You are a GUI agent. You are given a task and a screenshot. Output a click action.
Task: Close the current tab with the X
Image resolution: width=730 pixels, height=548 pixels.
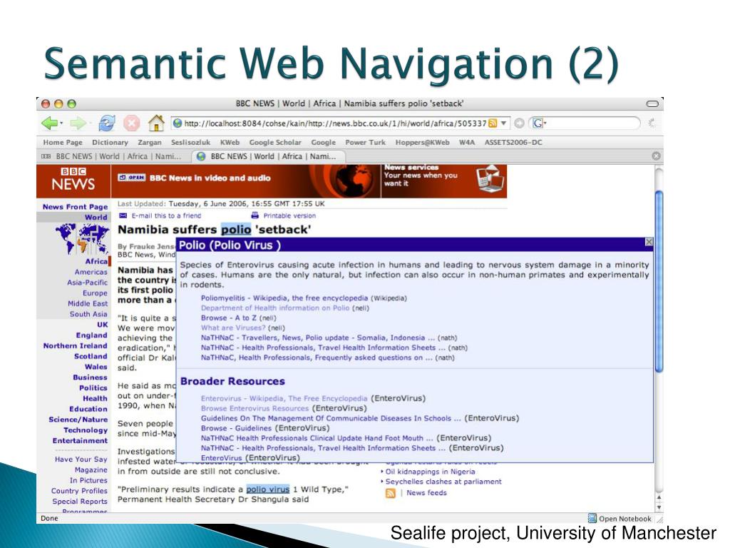coord(656,156)
